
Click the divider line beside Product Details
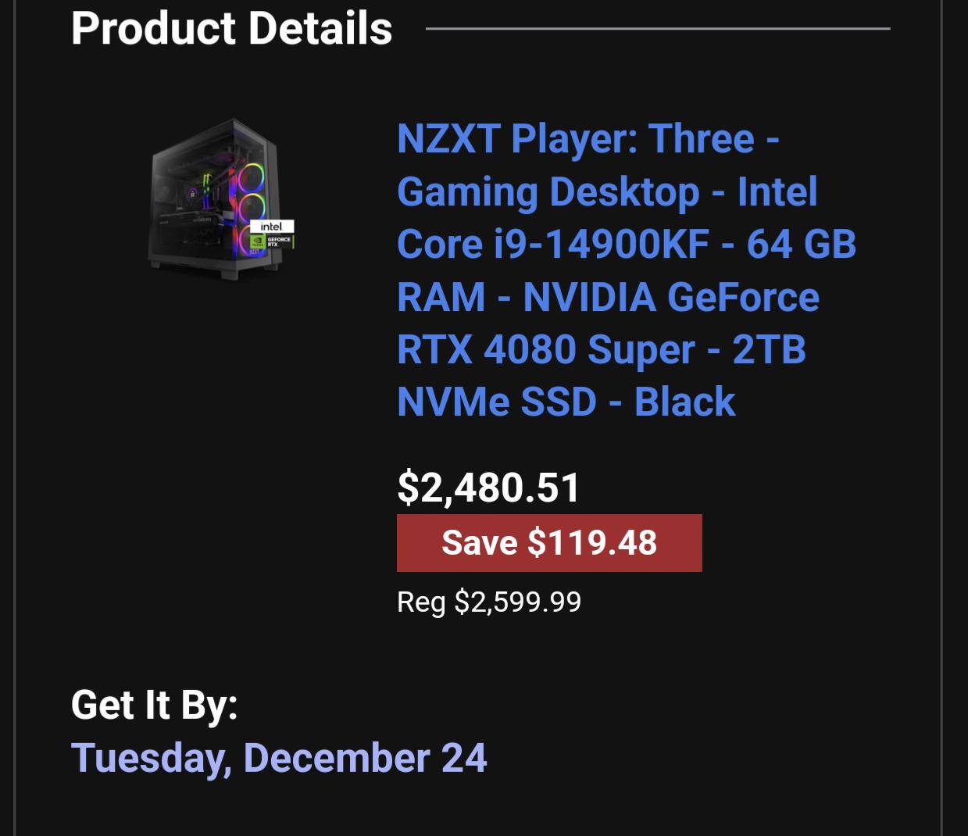[657, 29]
